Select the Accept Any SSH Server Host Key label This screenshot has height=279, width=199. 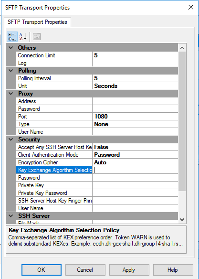(54, 147)
